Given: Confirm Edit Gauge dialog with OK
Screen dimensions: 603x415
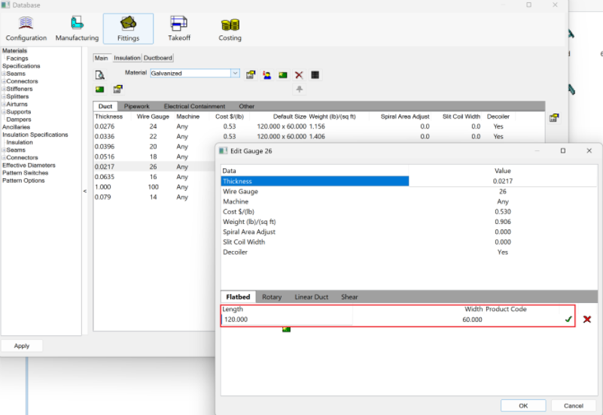Looking at the screenshot, I should coord(523,406).
